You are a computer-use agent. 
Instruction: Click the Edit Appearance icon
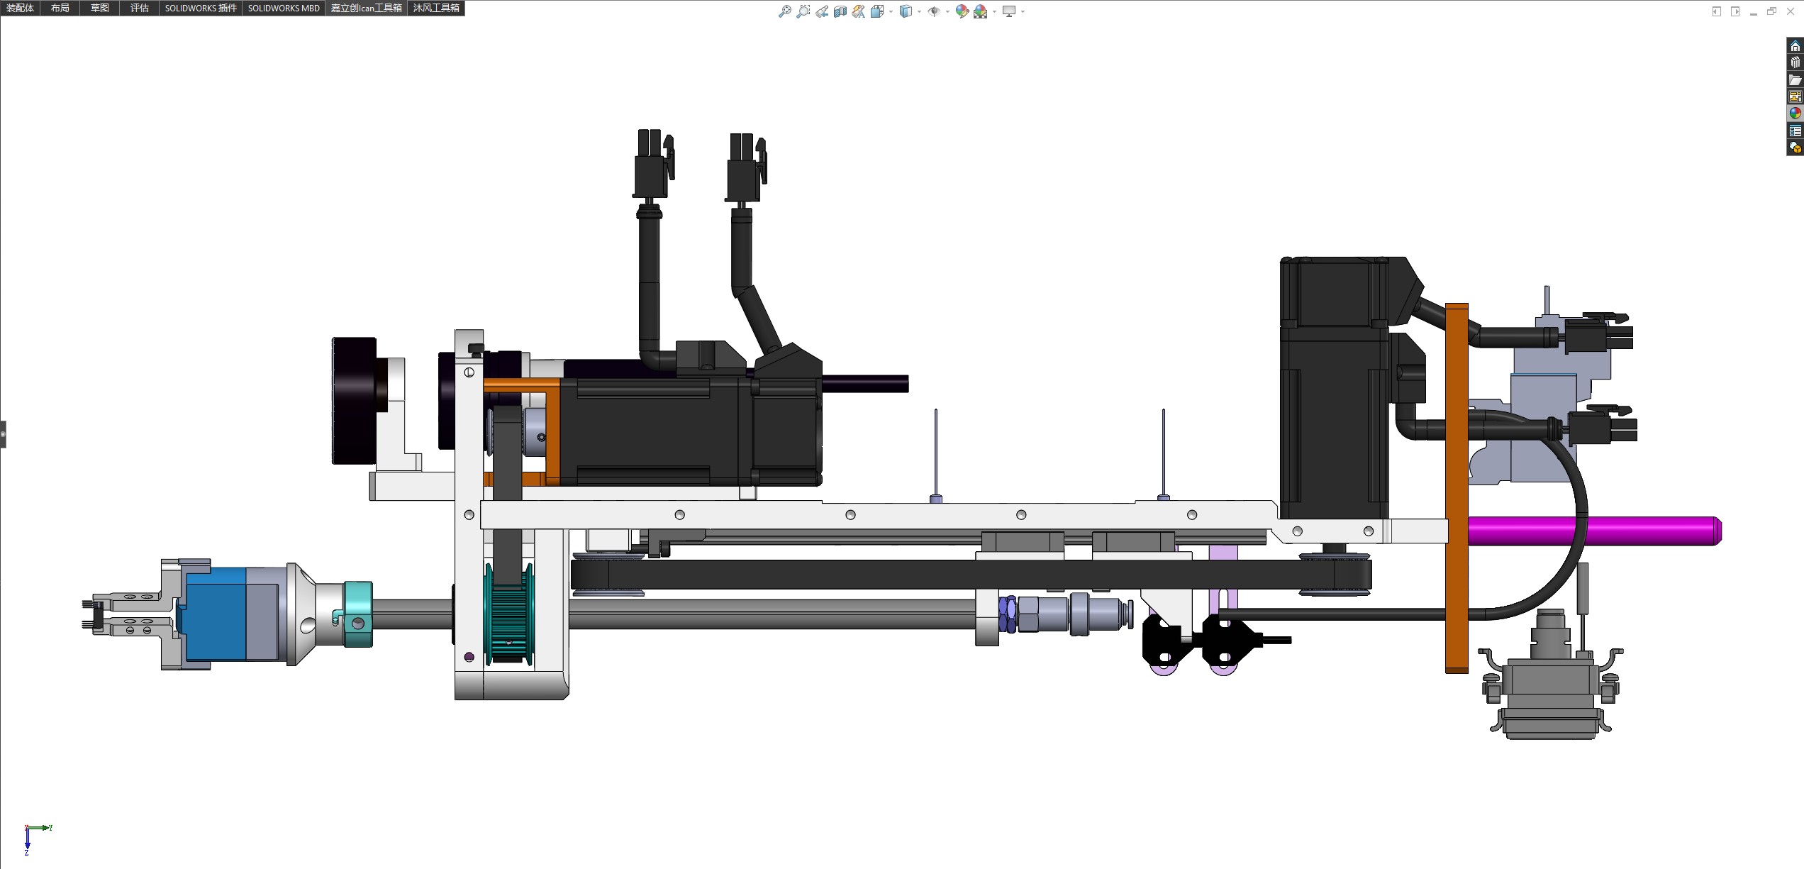pyautogui.click(x=962, y=11)
